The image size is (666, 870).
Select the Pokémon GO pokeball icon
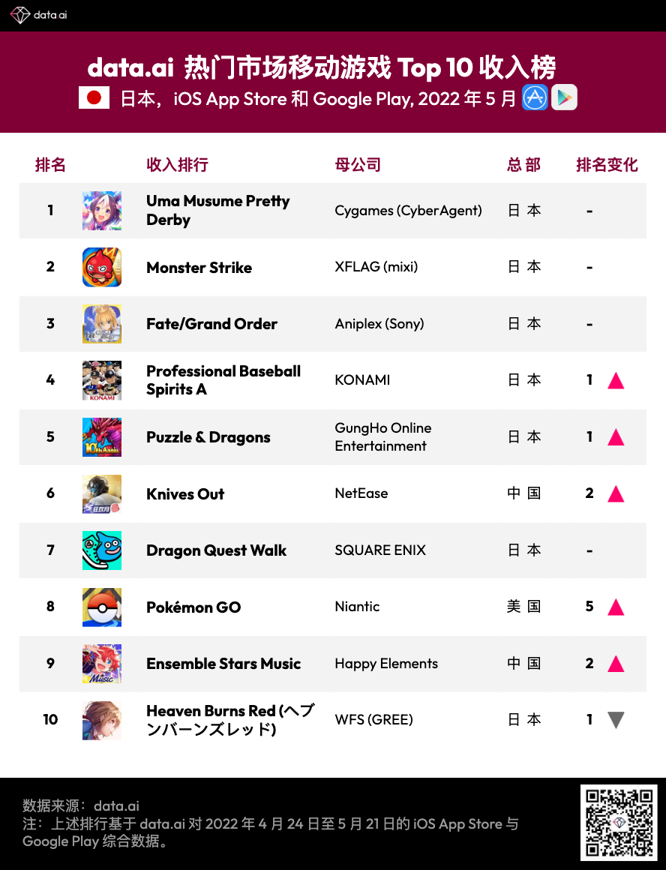pos(102,607)
